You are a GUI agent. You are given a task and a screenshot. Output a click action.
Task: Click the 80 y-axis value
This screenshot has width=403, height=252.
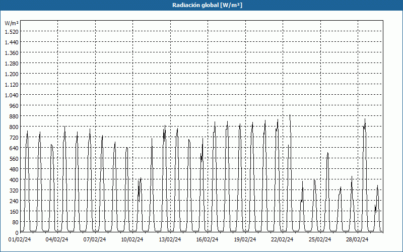pyautogui.click(x=16, y=222)
